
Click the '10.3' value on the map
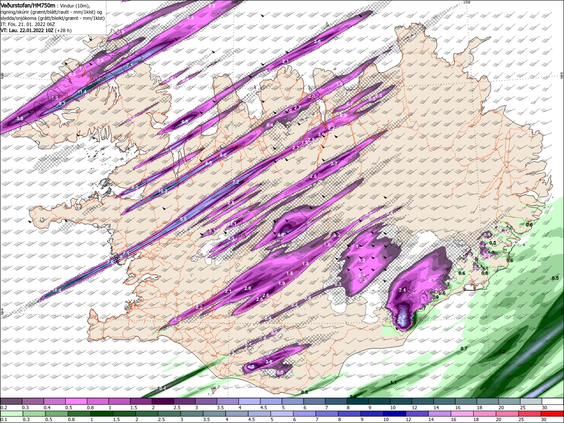[163, 191]
